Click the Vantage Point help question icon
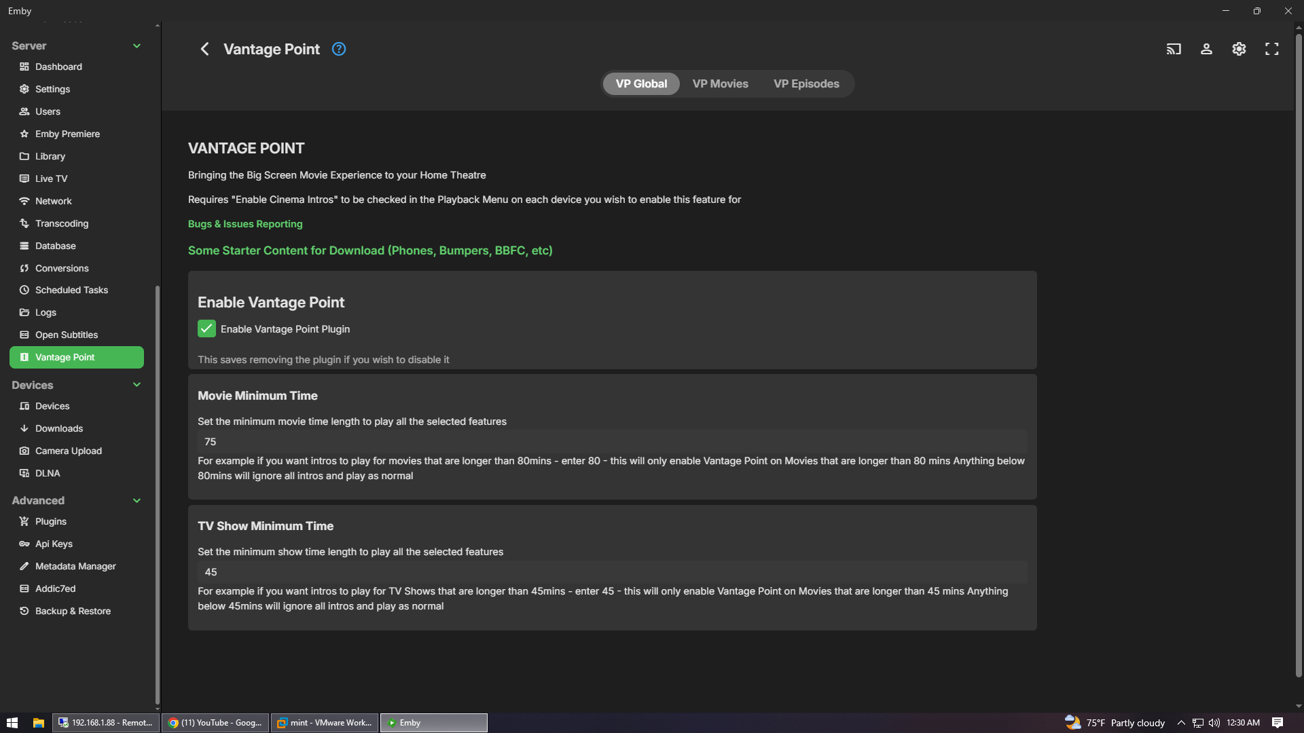The width and height of the screenshot is (1304, 733). (339, 49)
